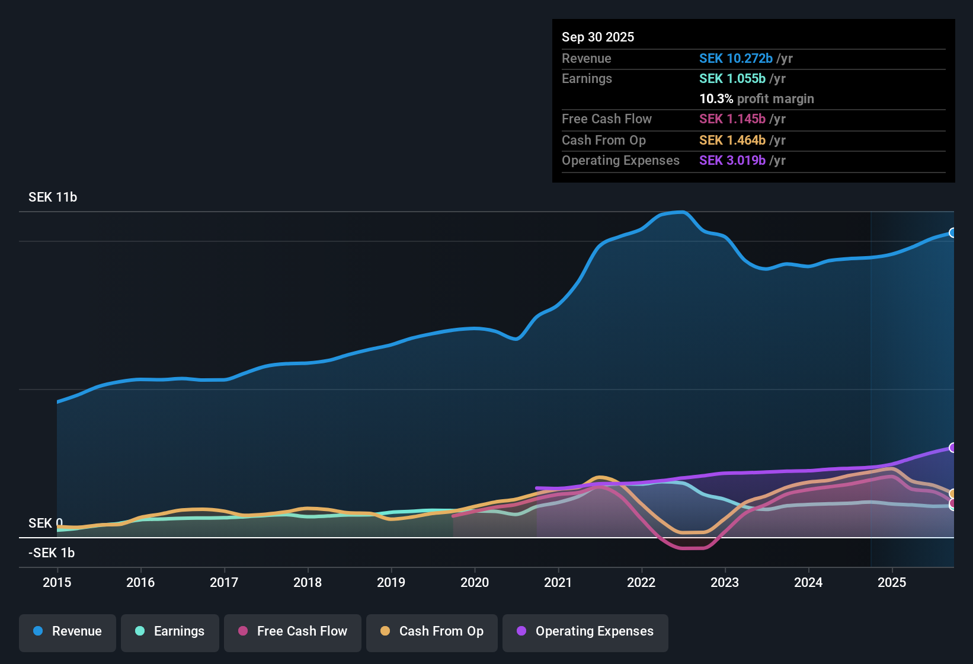Select the 2020 year label on the axis

[475, 583]
